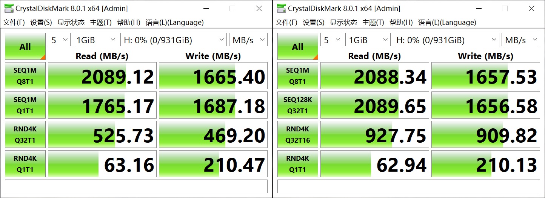Click the empty comment field in left window
This screenshot has height=198, width=545.
(136, 186)
